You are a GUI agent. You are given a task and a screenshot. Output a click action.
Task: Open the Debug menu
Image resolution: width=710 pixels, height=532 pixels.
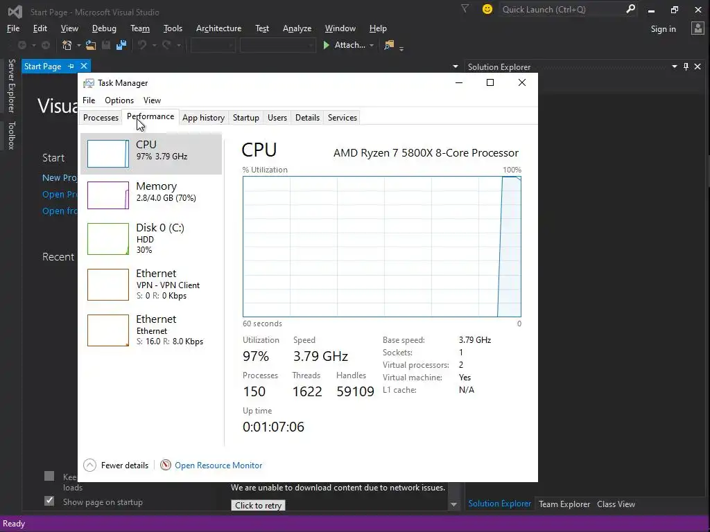tap(104, 28)
